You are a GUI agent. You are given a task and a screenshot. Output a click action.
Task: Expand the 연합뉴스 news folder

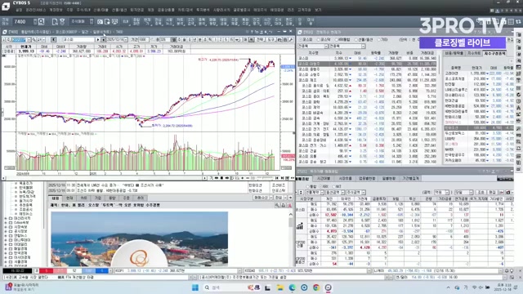[x=6, y=236]
